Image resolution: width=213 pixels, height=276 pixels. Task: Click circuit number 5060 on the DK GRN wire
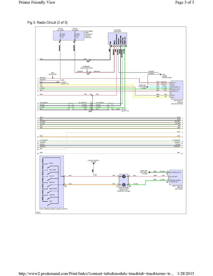[155, 171]
